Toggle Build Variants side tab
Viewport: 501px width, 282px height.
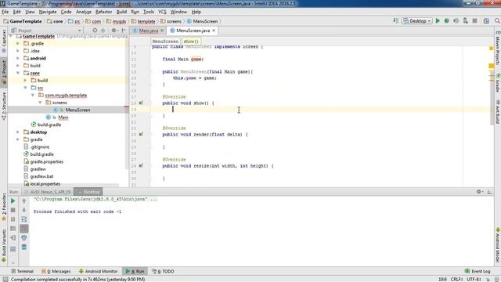tap(4, 245)
